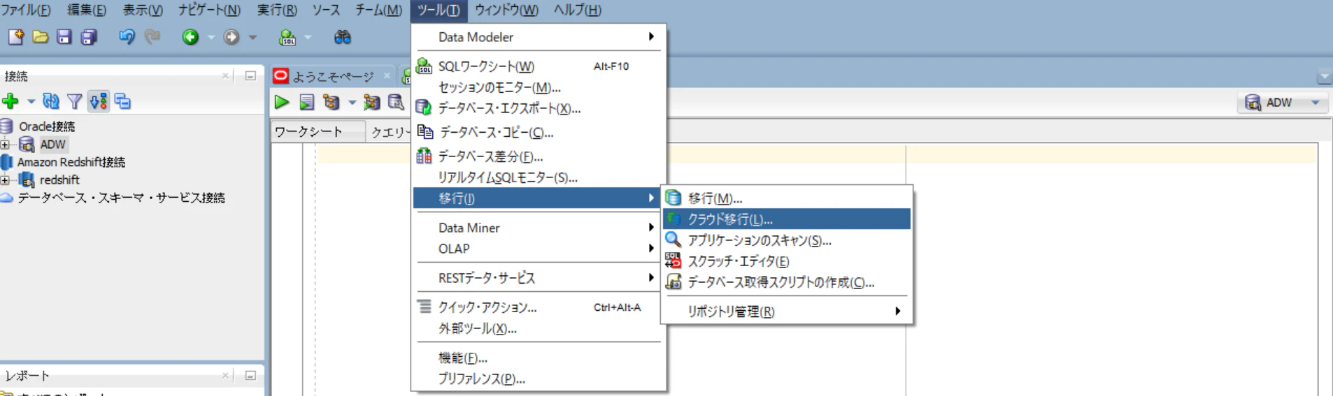Open the OLAP submenu
Screen dimensions: 1333x396
pos(539,249)
